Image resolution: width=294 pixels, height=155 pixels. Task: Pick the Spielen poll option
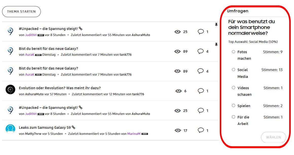233,106
